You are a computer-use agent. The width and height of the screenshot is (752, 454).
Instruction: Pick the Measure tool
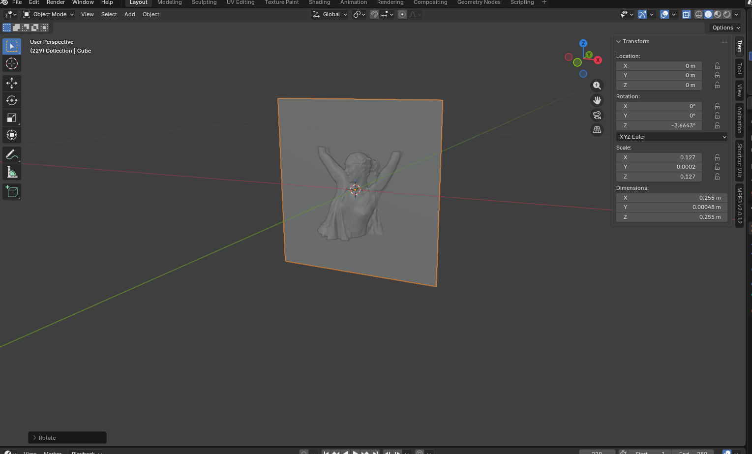pos(12,172)
